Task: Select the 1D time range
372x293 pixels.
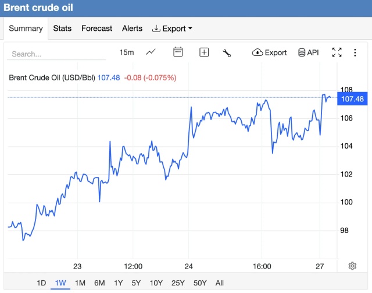Action: click(41, 283)
